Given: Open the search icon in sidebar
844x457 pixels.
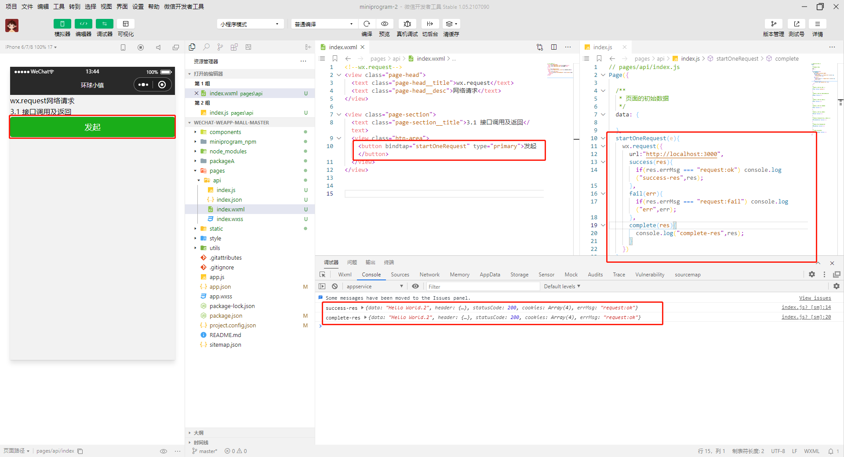Looking at the screenshot, I should 206,47.
